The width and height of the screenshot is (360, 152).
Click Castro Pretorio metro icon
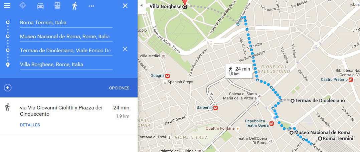(351, 79)
